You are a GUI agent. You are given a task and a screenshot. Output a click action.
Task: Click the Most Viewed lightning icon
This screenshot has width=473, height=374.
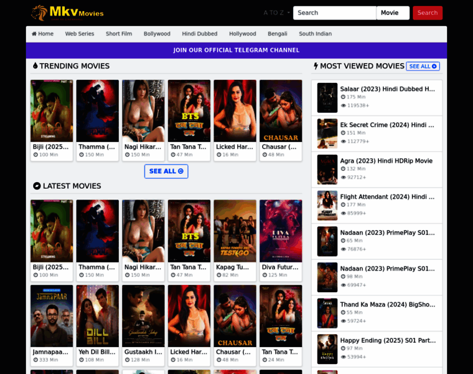pos(316,66)
